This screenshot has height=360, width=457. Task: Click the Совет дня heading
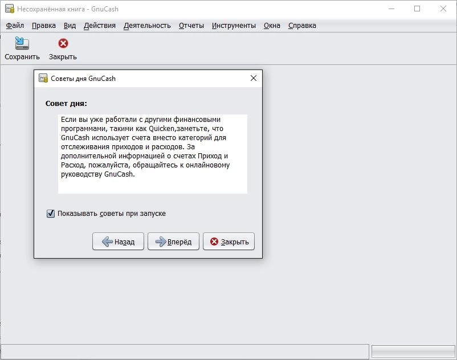click(66, 104)
